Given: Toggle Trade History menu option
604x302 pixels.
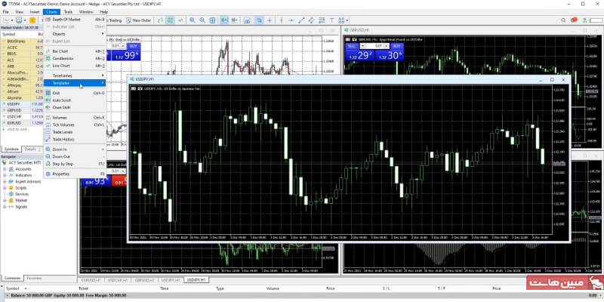Looking at the screenshot, I should pos(75,140).
